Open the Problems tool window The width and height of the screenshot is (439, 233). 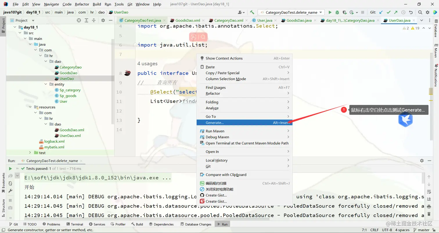click(x=51, y=224)
